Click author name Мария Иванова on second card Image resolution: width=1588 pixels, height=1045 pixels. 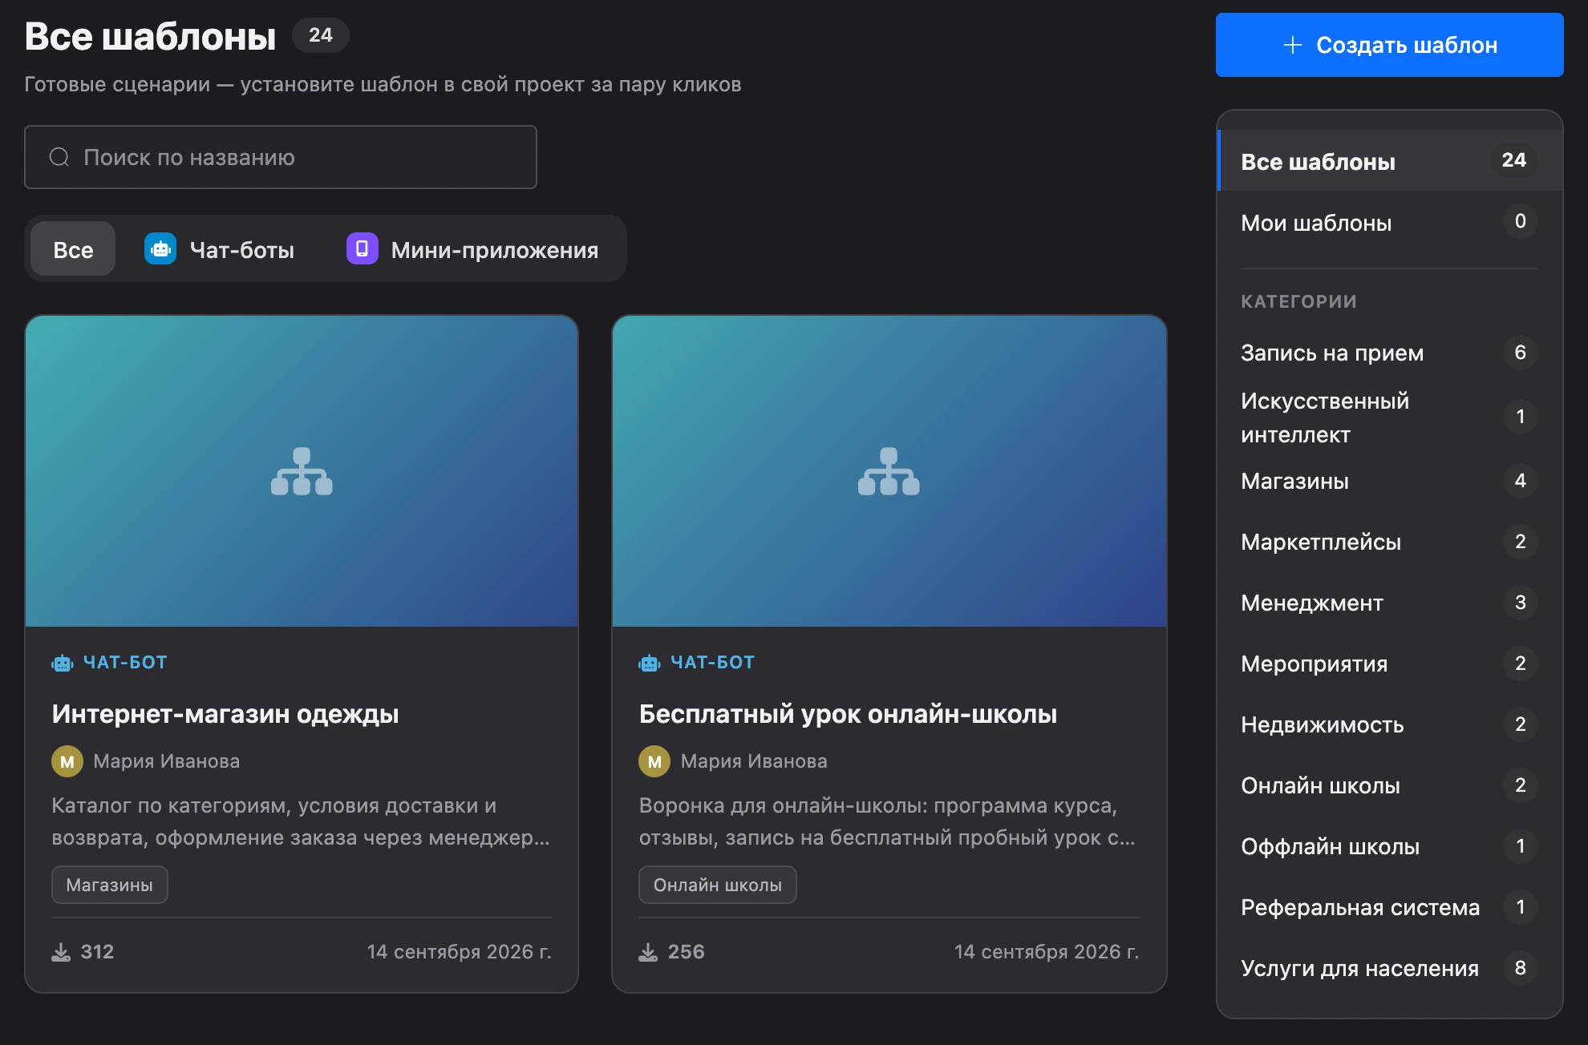753,761
